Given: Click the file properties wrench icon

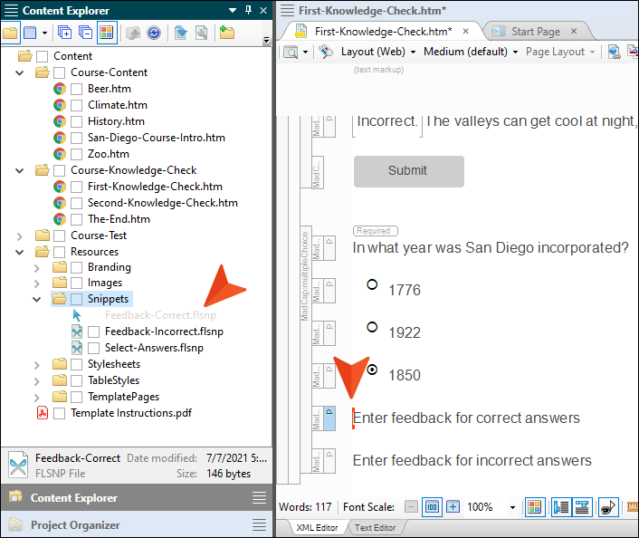Looking at the screenshot, I should coord(201,33).
